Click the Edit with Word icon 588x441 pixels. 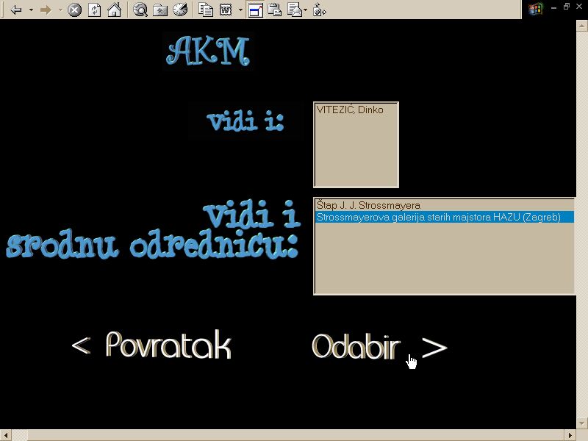[x=226, y=10]
